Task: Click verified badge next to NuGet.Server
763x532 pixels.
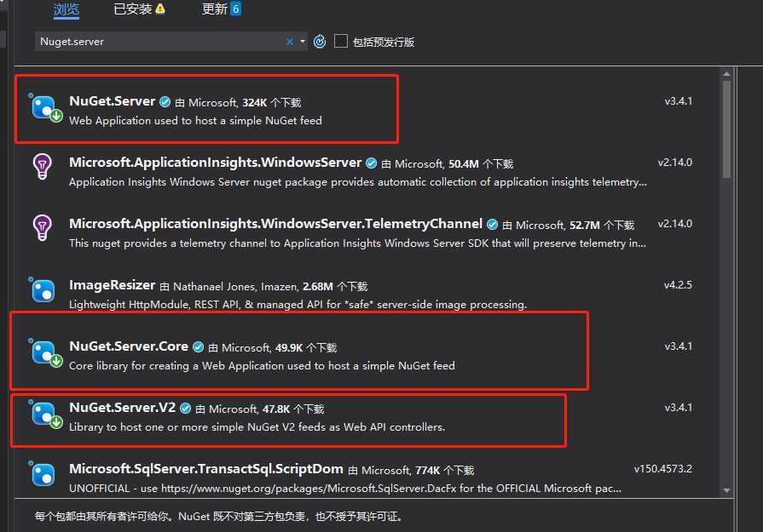Action: coord(165,102)
